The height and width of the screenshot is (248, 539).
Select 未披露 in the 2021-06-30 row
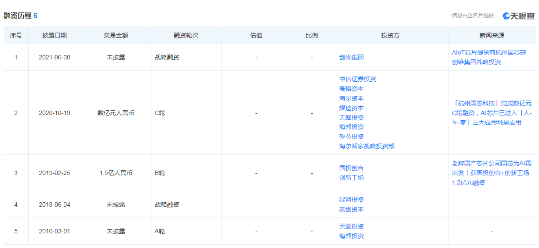[x=116, y=57]
